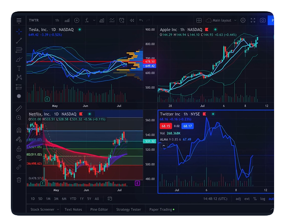Image resolution: width=288 pixels, height=223 pixels.
Task: Select the Text annotation tool
Action: click(19, 69)
